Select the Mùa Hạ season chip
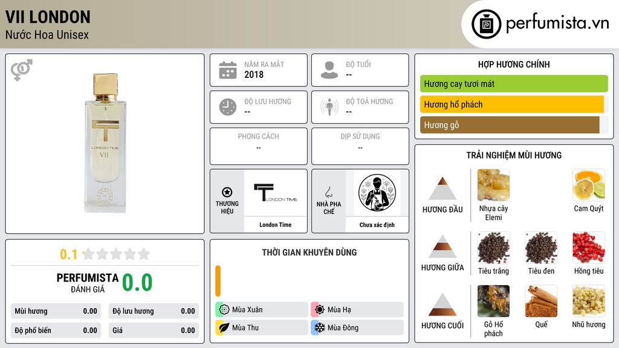Image resolution: width=619 pixels, height=348 pixels. [357, 310]
